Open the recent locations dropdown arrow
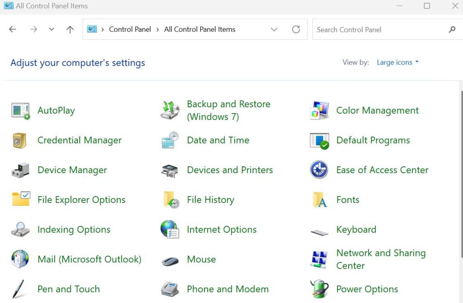This screenshot has width=463, height=303. (x=52, y=29)
